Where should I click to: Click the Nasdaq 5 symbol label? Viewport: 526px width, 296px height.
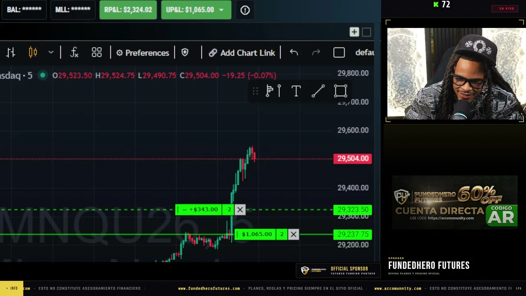[x=16, y=75]
